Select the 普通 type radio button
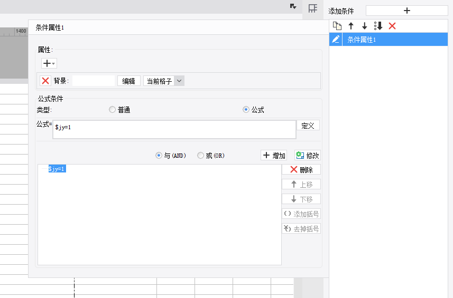The width and height of the screenshot is (453, 298). click(112, 110)
